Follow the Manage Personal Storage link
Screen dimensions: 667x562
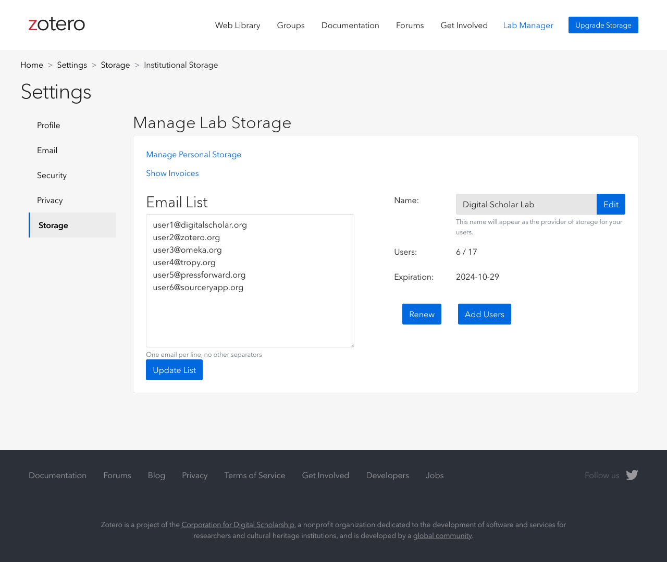click(x=194, y=155)
